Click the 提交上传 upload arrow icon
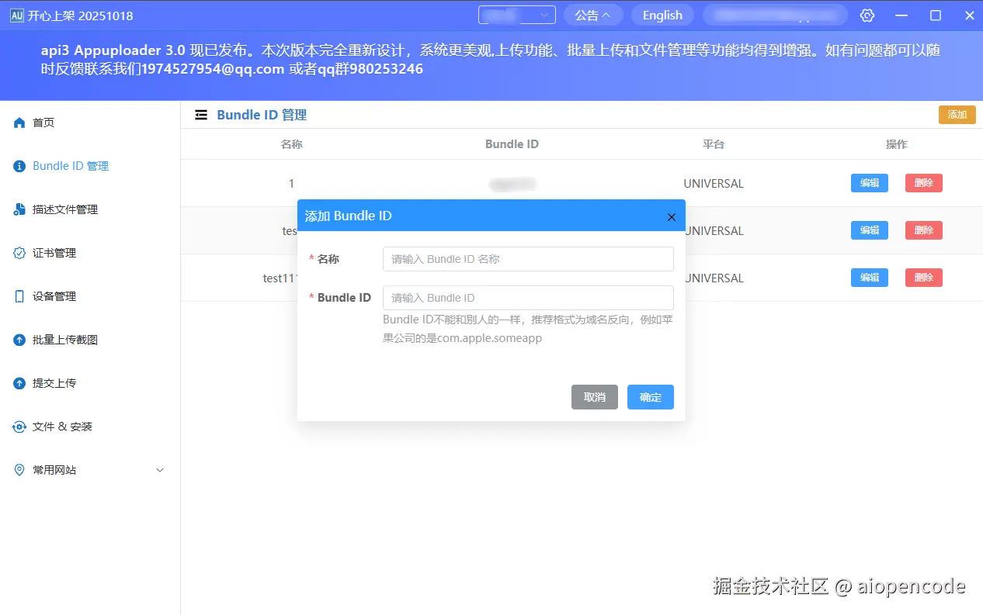Viewport: 983px width, 615px height. (x=19, y=382)
